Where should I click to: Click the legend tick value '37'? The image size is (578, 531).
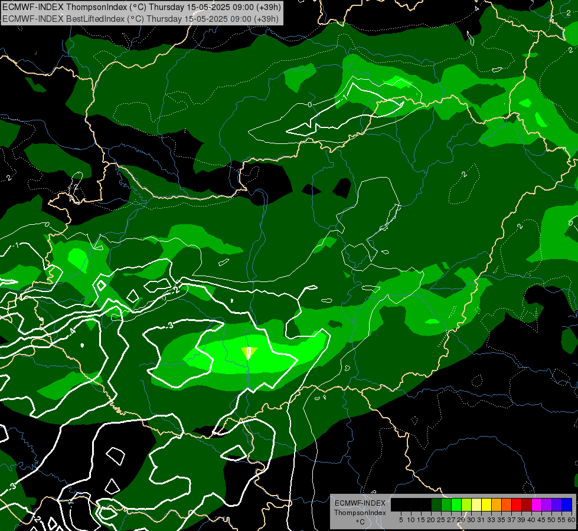[x=512, y=520]
